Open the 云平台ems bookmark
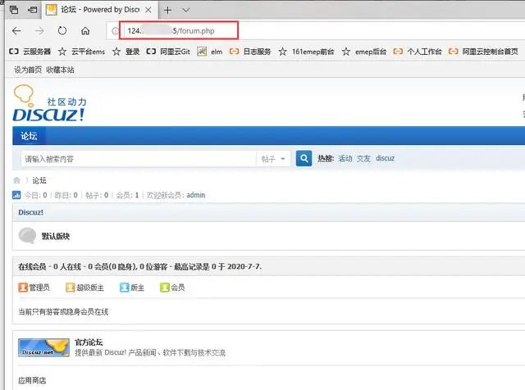This screenshot has height=390, width=525. [x=81, y=52]
